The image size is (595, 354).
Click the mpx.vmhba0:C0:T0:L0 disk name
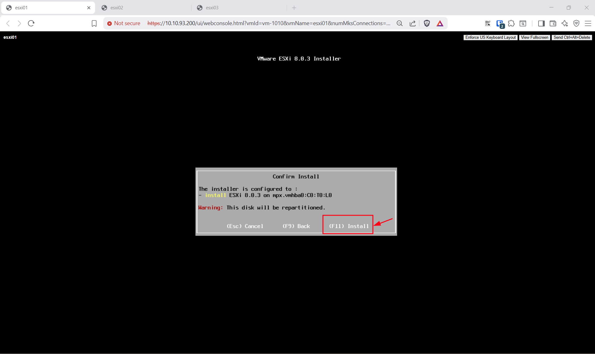point(302,195)
